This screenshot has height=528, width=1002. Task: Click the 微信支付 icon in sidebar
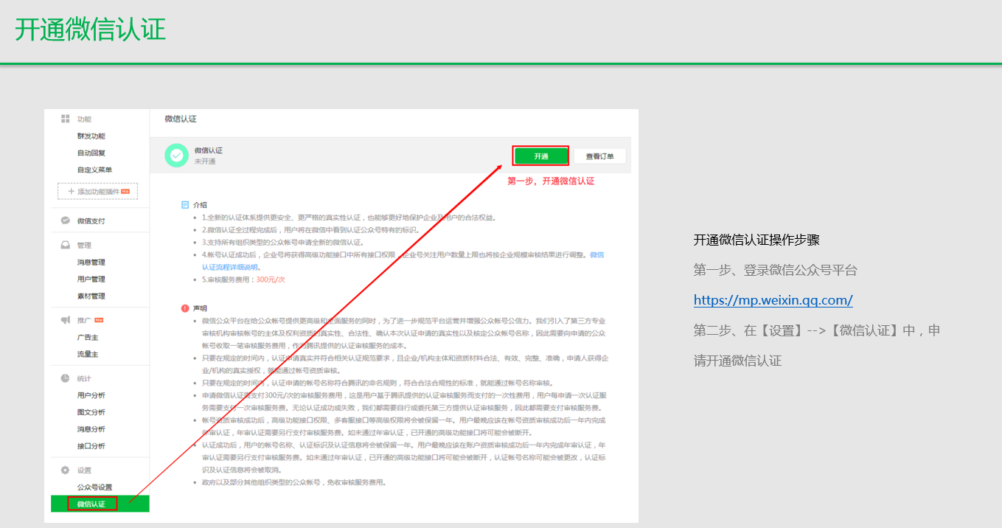[x=65, y=220]
